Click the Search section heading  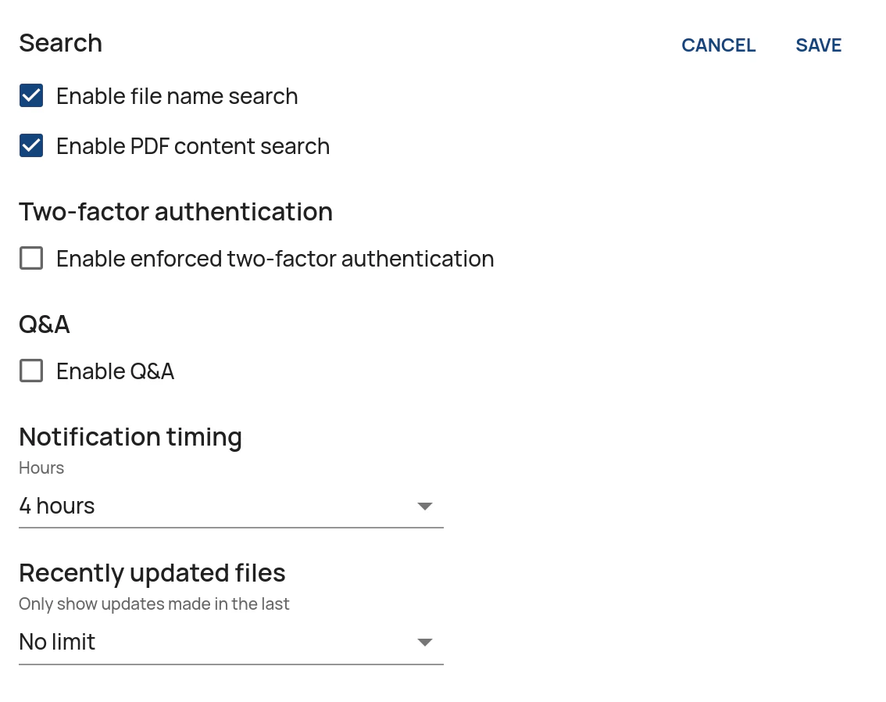tap(60, 43)
